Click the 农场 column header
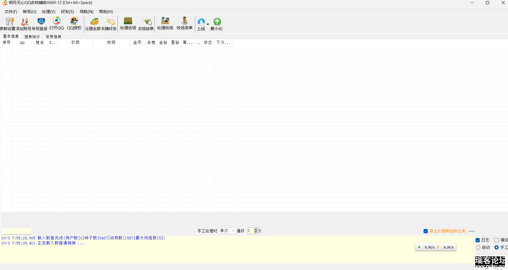This screenshot has width=508, height=270. coord(75,43)
